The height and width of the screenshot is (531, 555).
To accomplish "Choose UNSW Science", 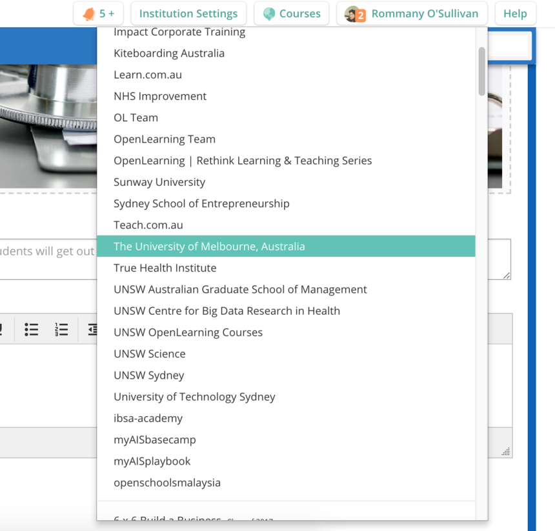I will coord(286,354).
